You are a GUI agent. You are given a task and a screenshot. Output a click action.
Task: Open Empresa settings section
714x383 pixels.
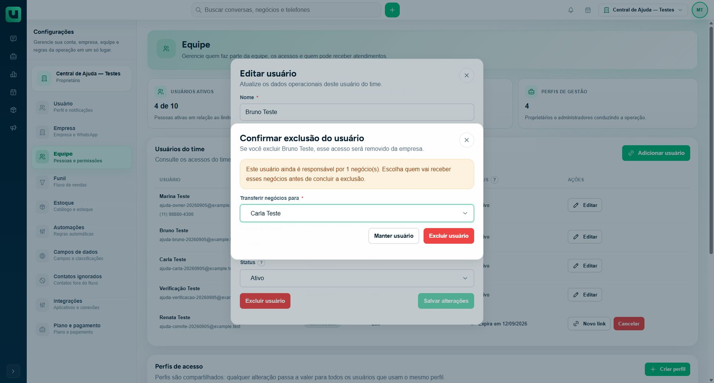click(82, 132)
